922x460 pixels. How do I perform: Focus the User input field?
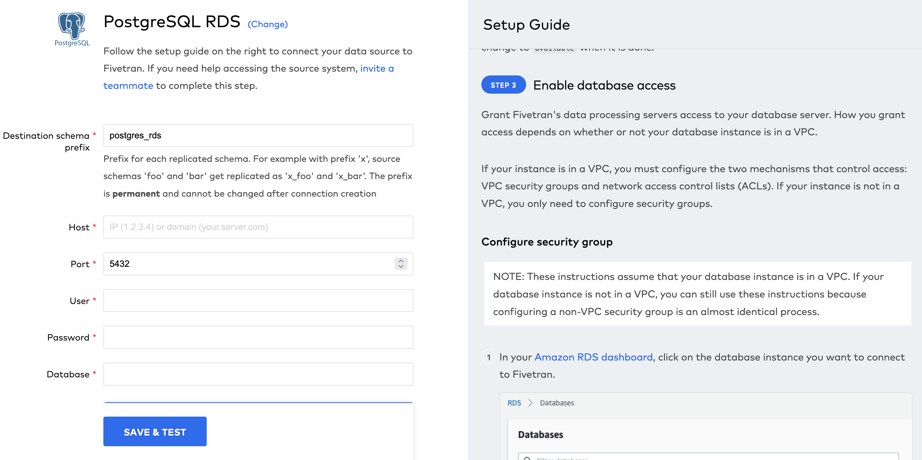[x=258, y=301]
